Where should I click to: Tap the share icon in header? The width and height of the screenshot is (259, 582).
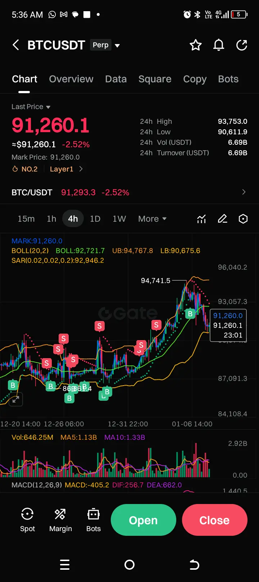[x=242, y=45]
